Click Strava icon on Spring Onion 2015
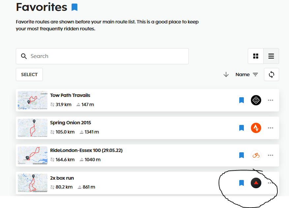This screenshot has width=289, height=208. click(256, 128)
